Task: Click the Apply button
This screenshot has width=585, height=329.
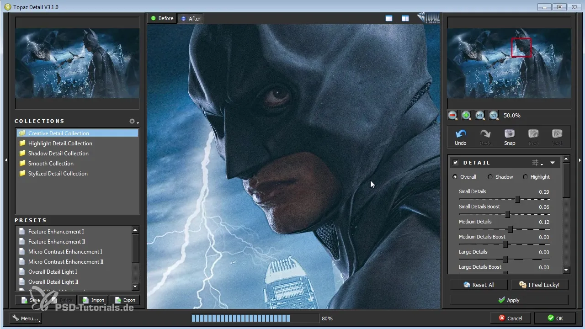Action: click(509, 300)
